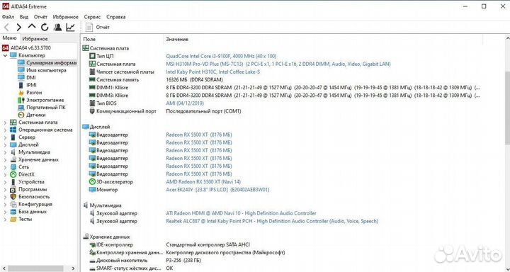Click the AIDA64 v6.33.5700 root icon

(x=5, y=48)
